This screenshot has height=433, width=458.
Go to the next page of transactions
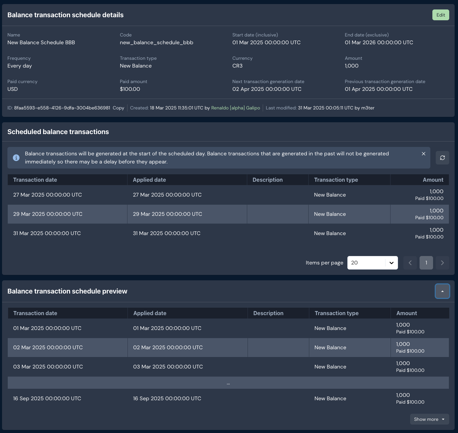point(442,263)
